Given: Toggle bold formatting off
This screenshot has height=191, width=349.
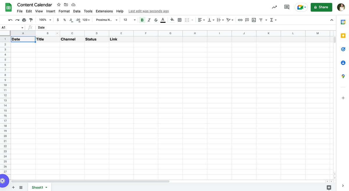Looking at the screenshot, I should tap(142, 20).
